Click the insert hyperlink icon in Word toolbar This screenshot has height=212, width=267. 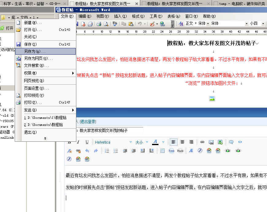coord(162,24)
